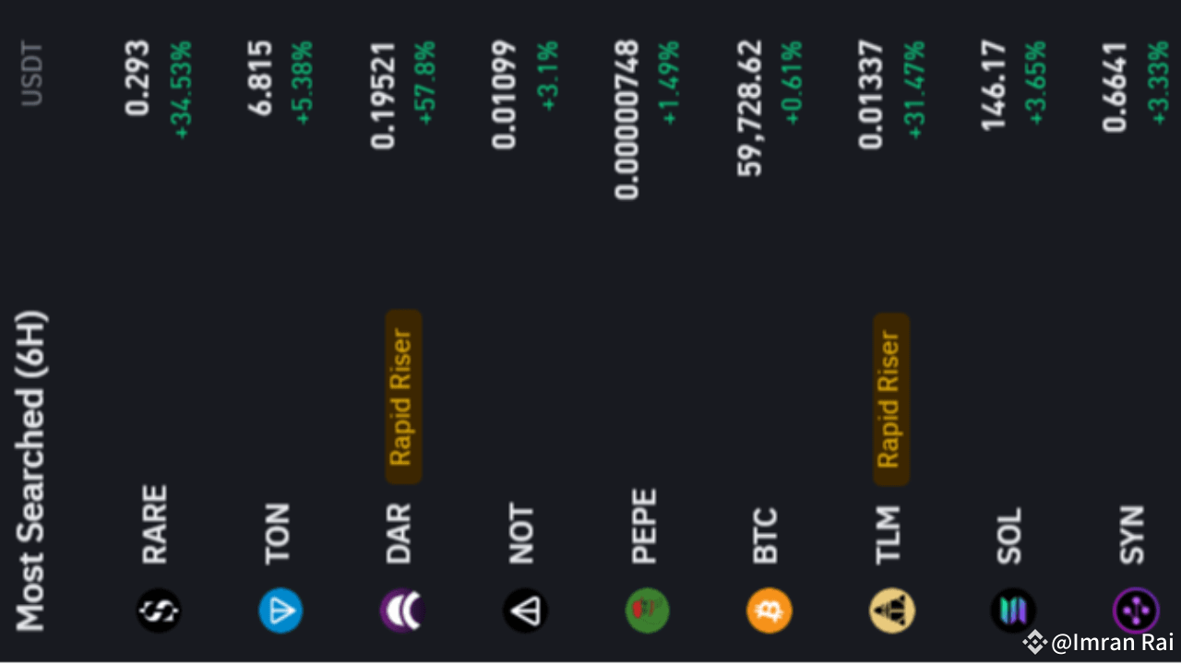
Task: Select the RARE coin icon
Action: coord(158,611)
